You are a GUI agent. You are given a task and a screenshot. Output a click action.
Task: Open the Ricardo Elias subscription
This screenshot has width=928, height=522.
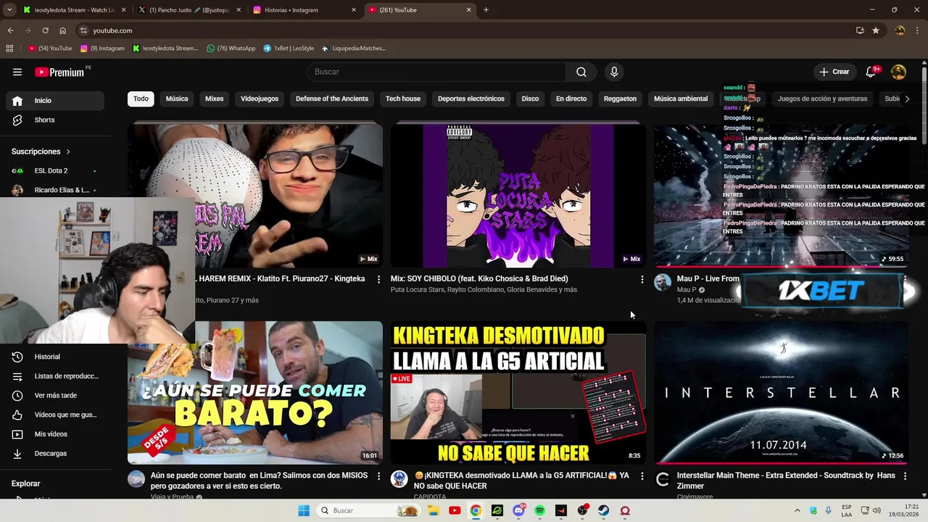[x=55, y=190]
